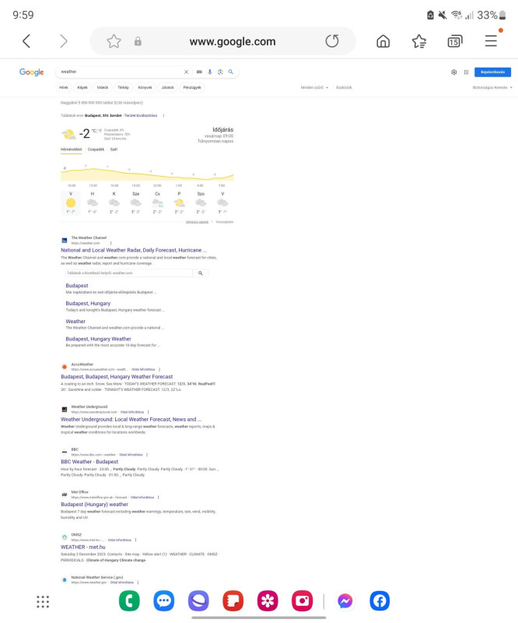Tap the address bar lock icon
The height and width of the screenshot is (623, 518).
[138, 41]
